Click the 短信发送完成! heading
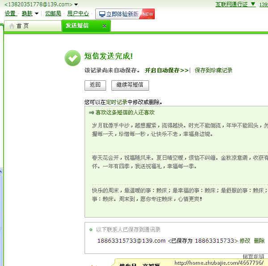Screen dimensions: 268x266 pyautogui.click(x=109, y=56)
